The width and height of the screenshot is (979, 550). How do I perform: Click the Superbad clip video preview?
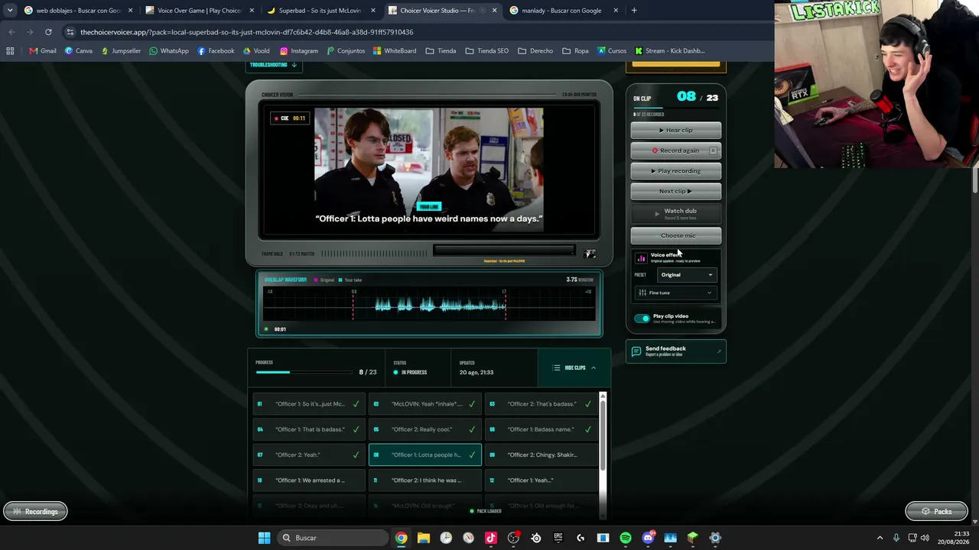click(x=429, y=171)
